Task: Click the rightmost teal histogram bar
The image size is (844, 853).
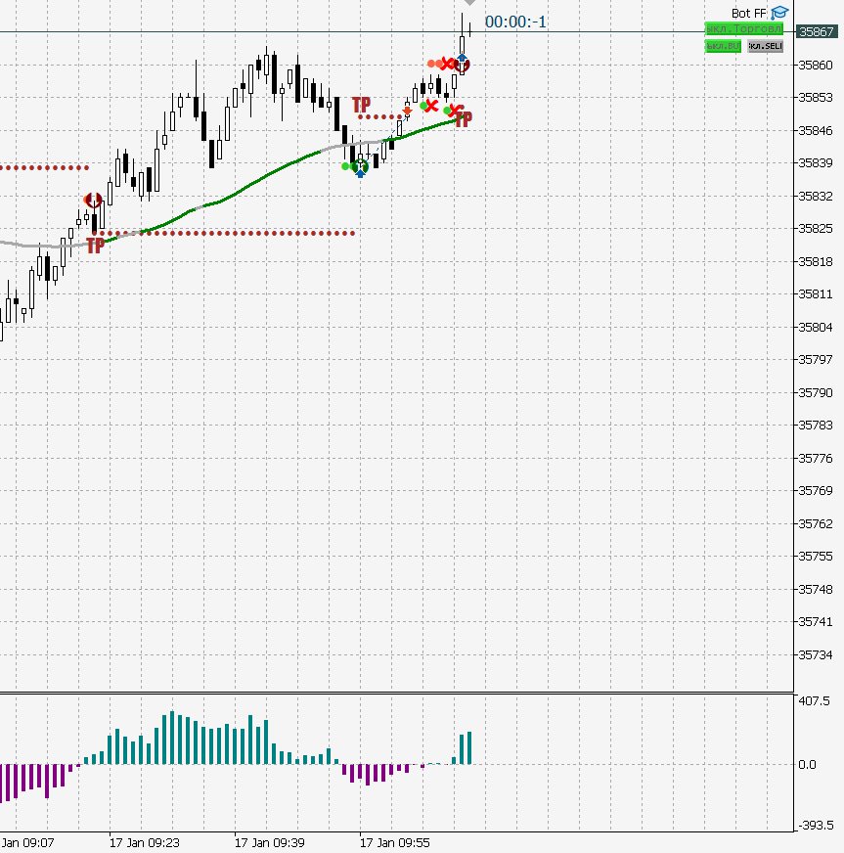Action: pos(469,748)
